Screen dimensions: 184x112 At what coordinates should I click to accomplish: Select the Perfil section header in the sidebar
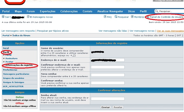[6, 52]
